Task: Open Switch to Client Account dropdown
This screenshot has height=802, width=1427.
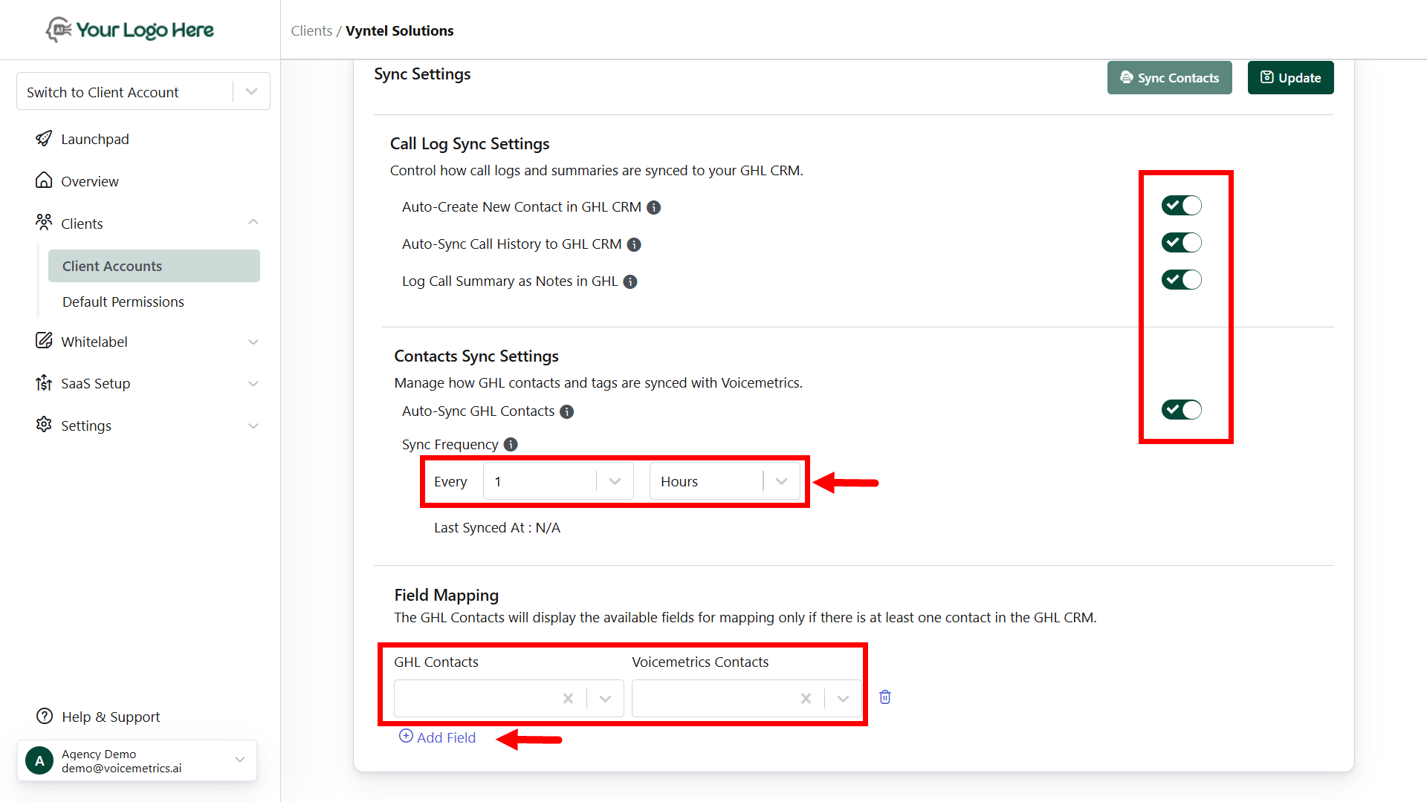Action: click(x=251, y=92)
